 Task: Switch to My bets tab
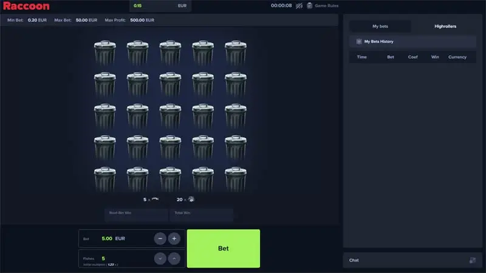point(380,26)
